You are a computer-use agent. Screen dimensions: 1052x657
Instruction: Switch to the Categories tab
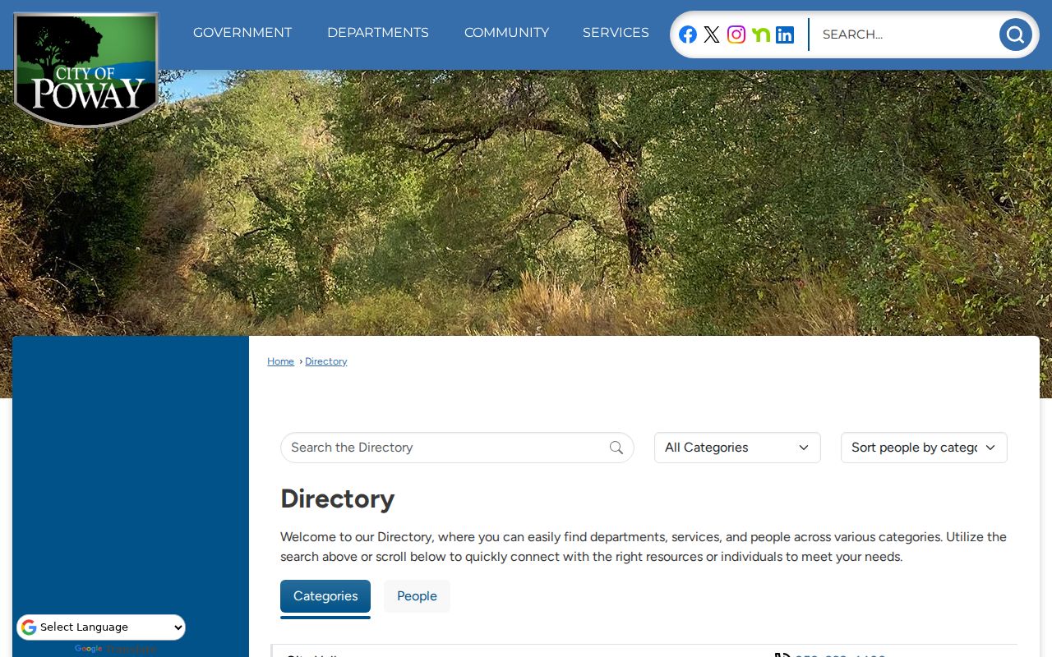(x=325, y=596)
